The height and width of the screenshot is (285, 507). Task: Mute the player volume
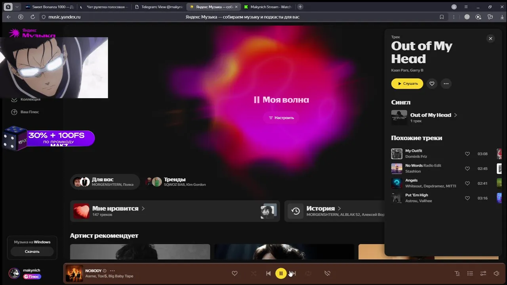coord(496,274)
